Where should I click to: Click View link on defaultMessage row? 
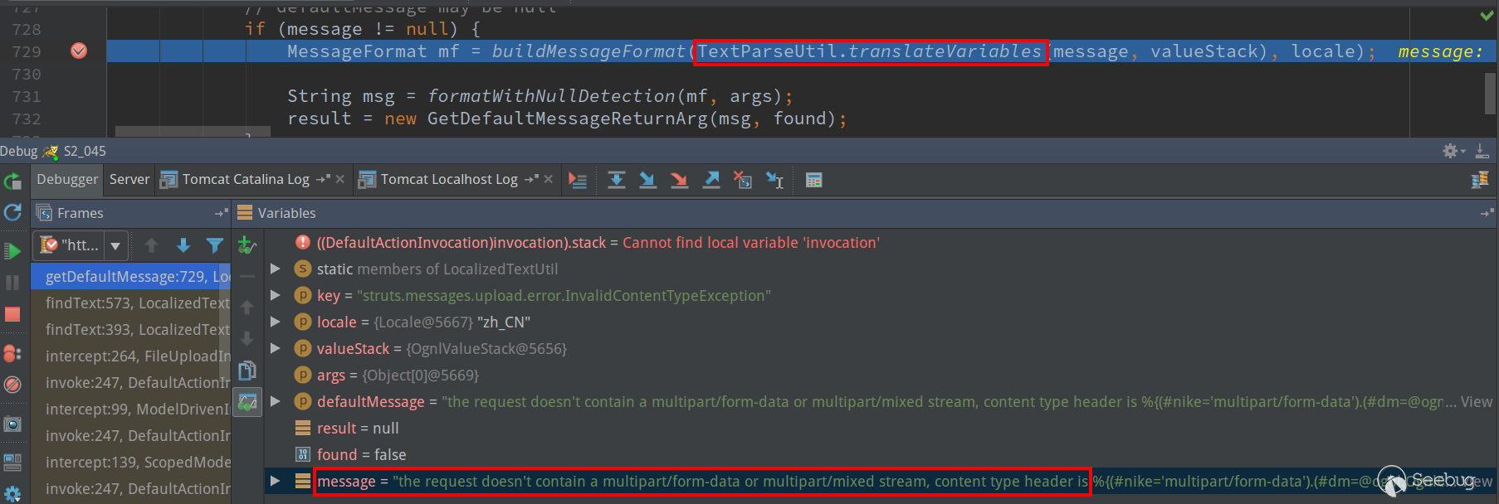1477,402
